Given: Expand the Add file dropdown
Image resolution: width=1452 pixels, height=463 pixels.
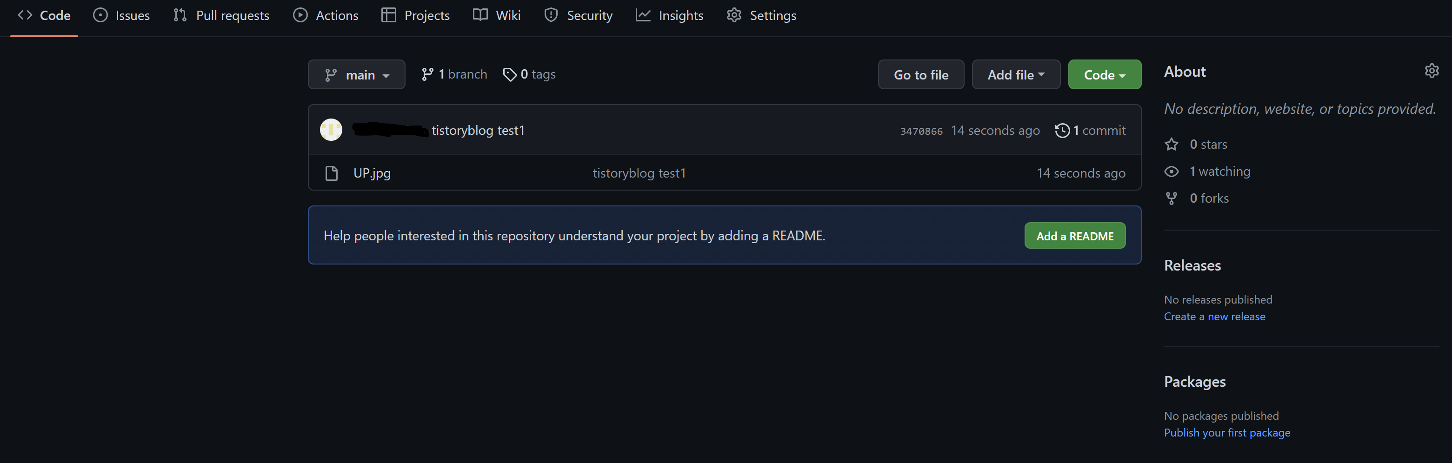Looking at the screenshot, I should [x=1016, y=74].
